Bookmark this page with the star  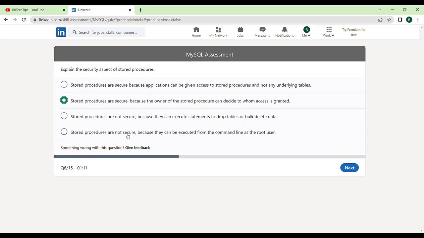(389, 20)
